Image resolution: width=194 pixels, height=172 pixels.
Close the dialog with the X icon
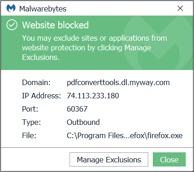pyautogui.click(x=180, y=8)
